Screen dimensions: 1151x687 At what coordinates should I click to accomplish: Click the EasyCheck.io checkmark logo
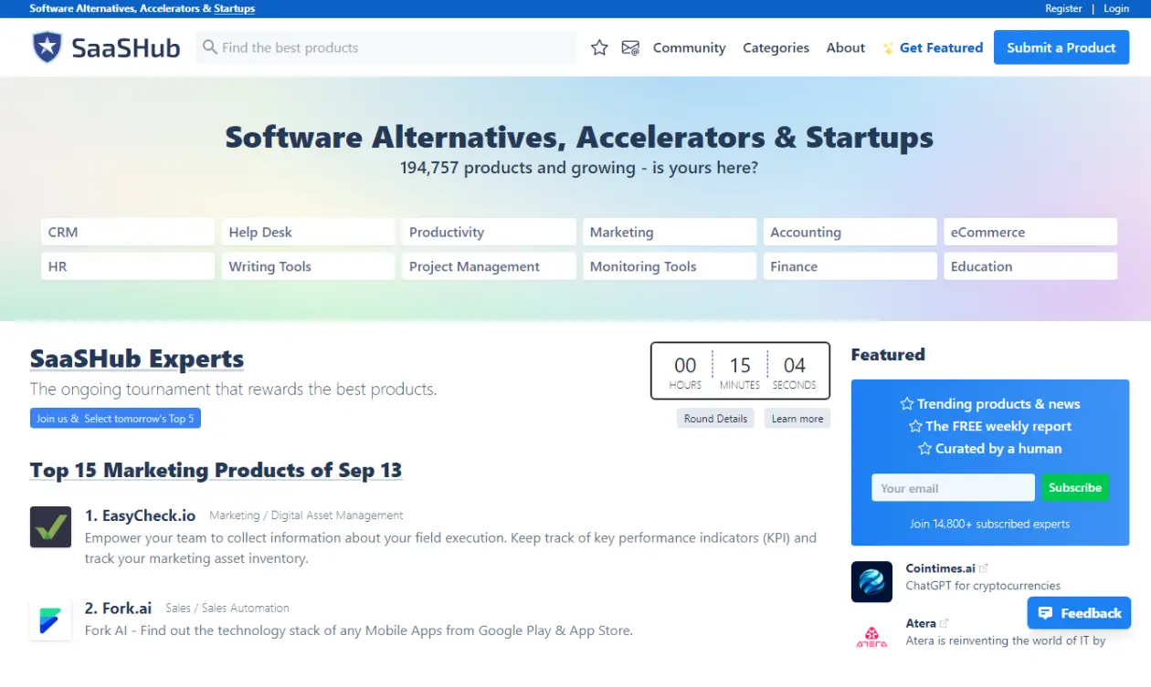[x=50, y=526]
